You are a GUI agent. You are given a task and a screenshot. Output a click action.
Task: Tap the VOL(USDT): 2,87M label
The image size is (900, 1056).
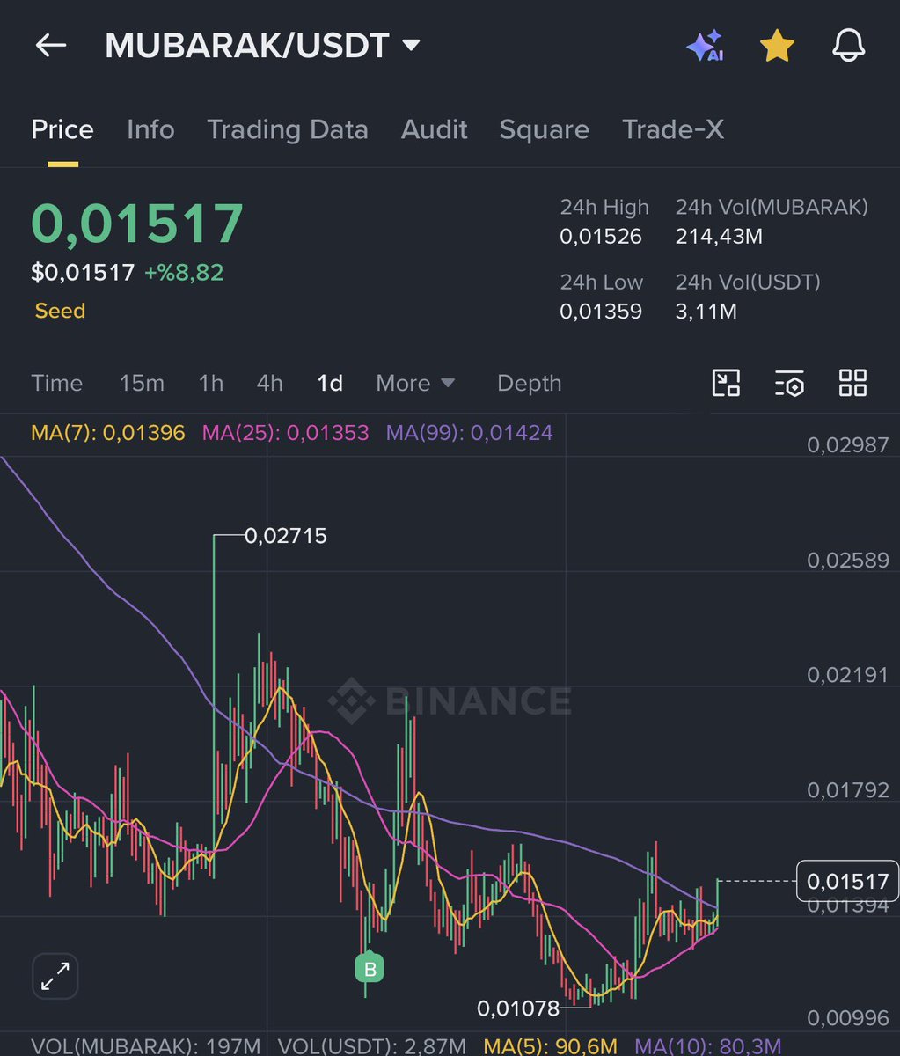click(372, 1046)
